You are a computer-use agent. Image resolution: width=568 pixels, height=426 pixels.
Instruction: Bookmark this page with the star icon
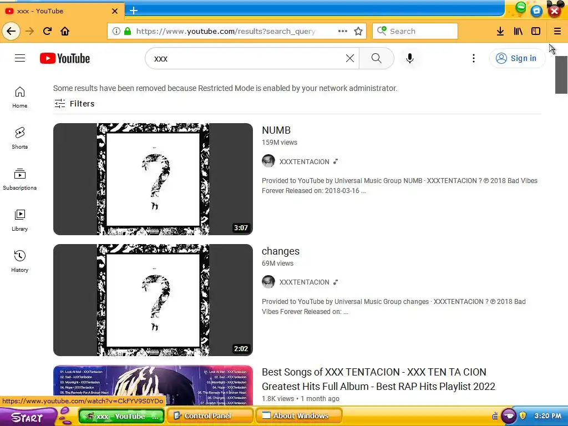click(358, 31)
